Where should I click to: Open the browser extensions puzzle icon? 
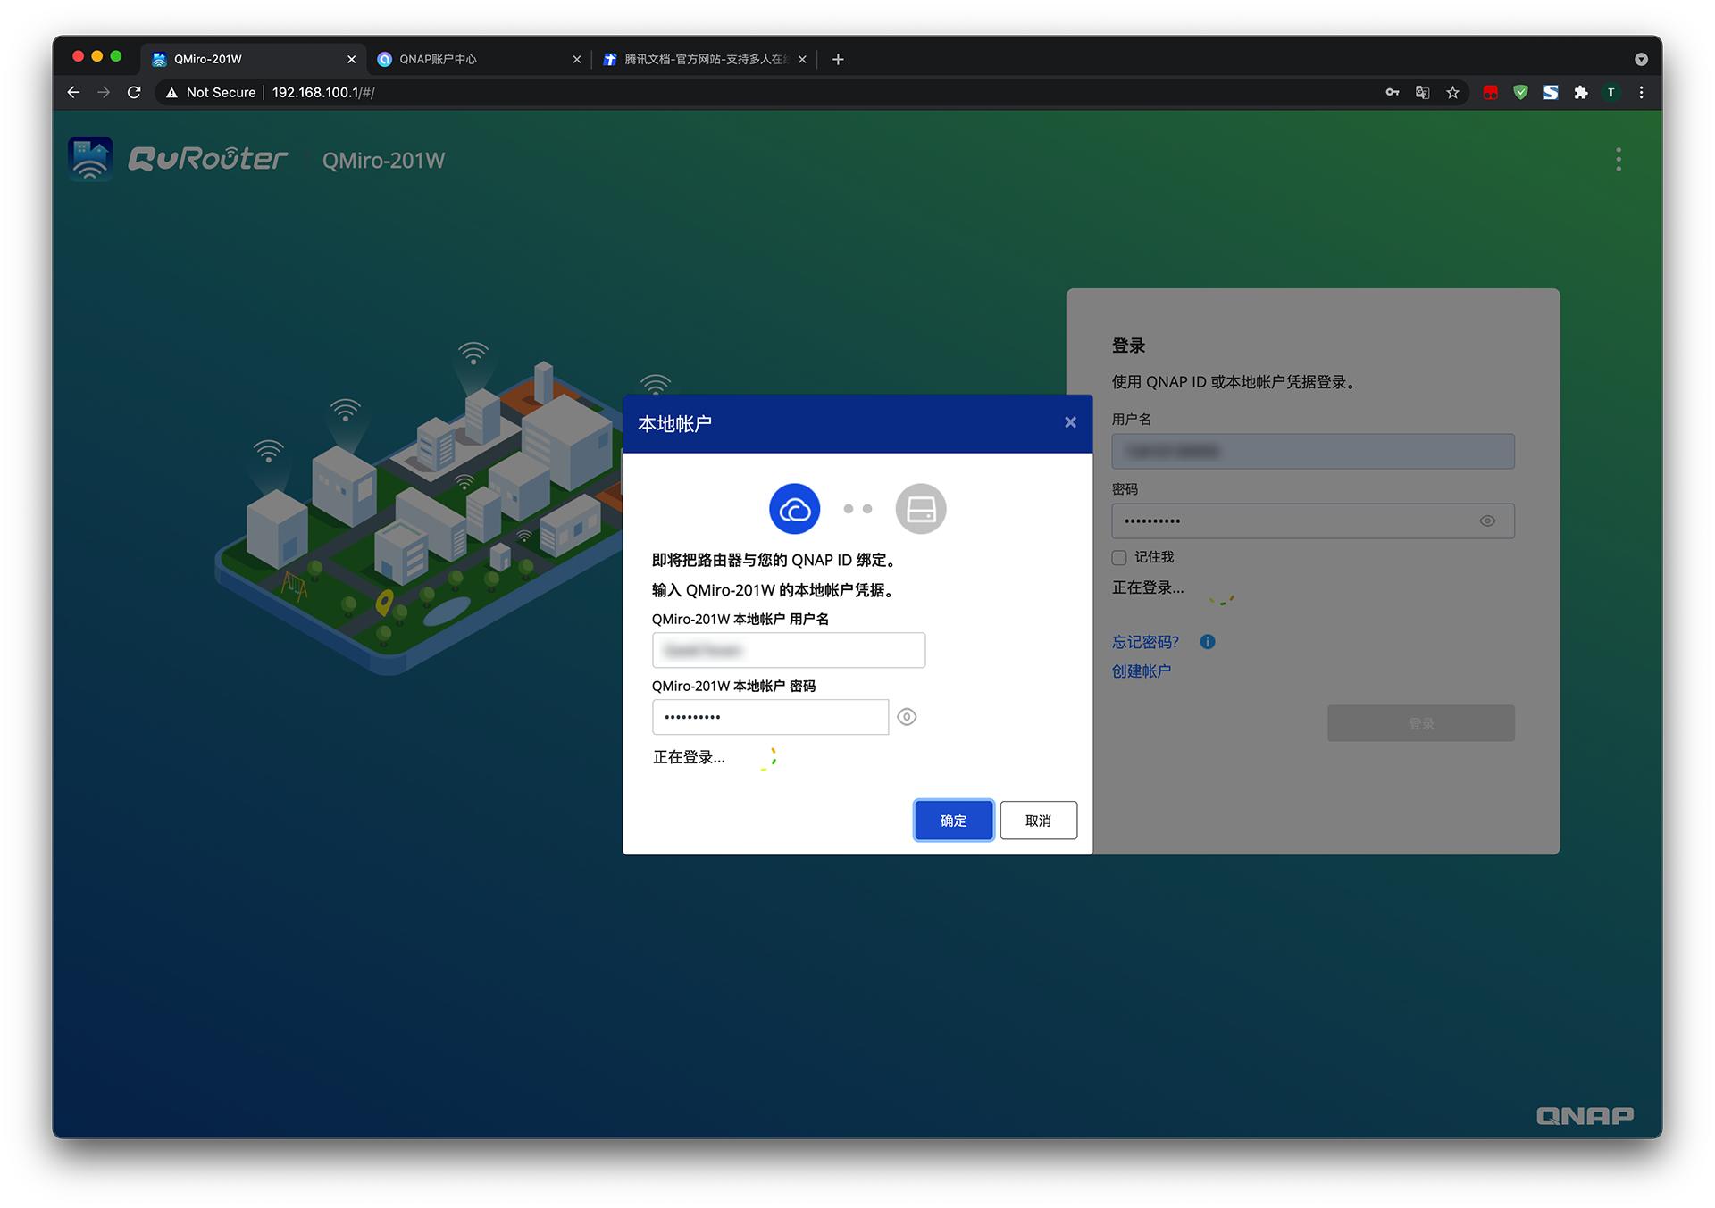pos(1581,92)
